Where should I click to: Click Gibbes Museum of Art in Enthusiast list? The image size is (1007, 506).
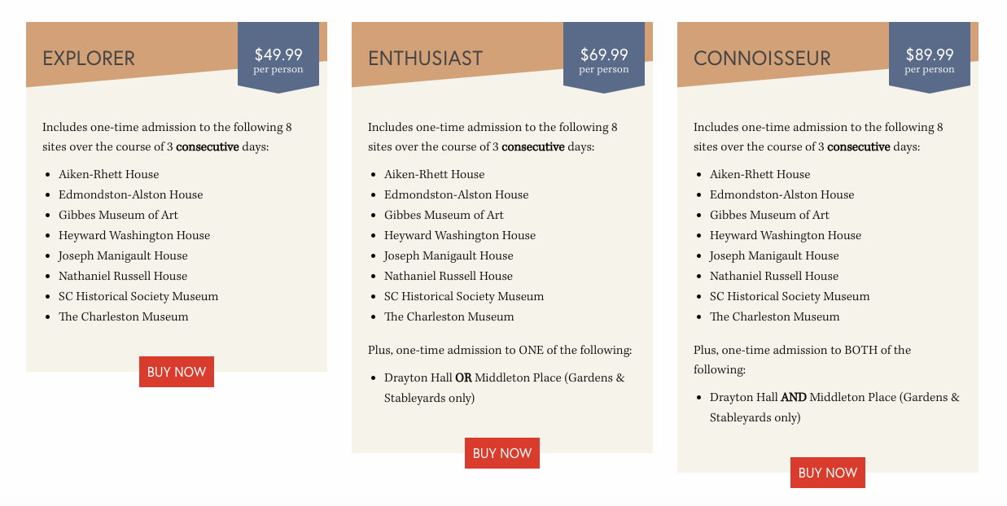pos(444,215)
